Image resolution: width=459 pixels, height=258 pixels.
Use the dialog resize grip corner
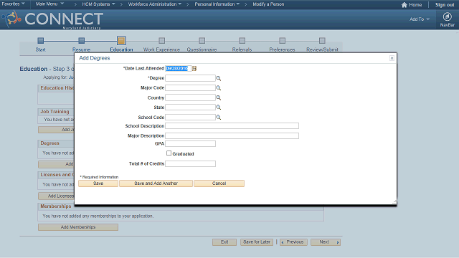click(x=394, y=202)
